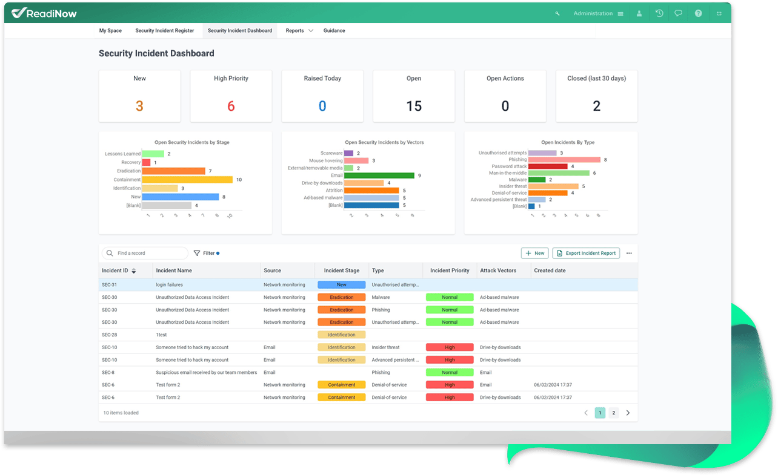The height and width of the screenshot is (475, 778).
Task: Switch to Security Incident Register tab
Action: tap(165, 30)
